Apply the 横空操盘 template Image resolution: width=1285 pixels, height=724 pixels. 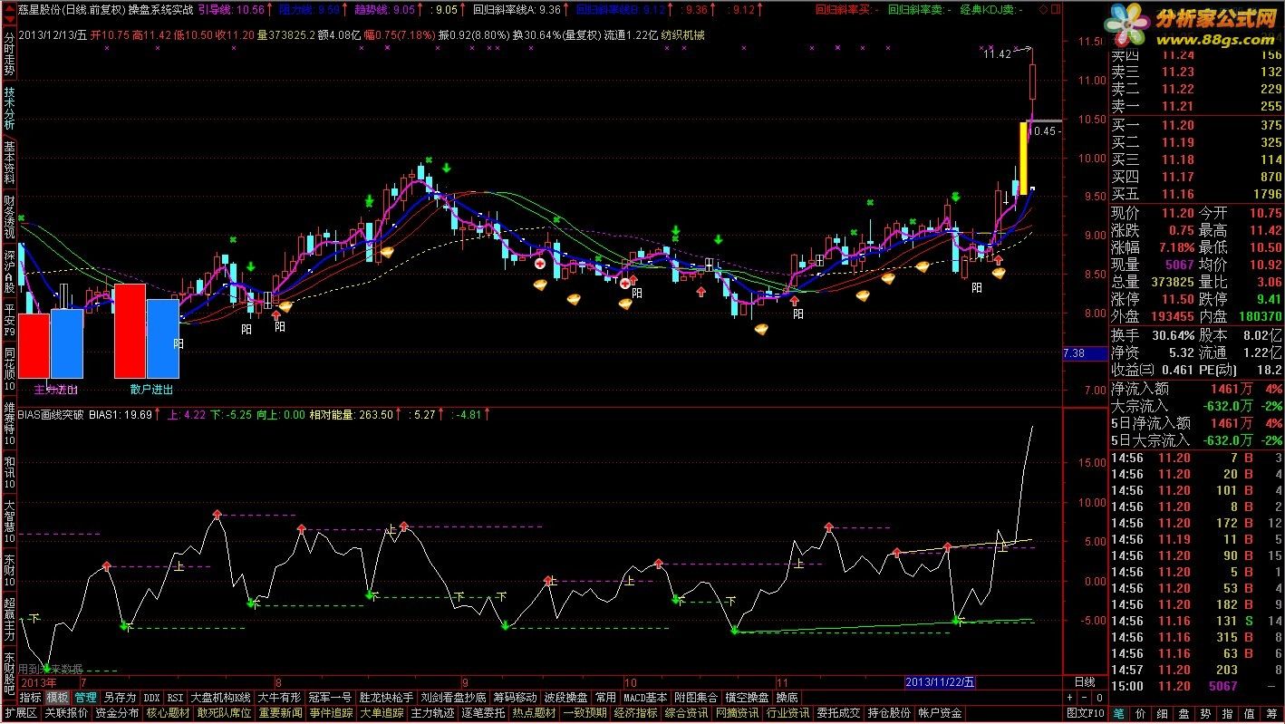(x=747, y=698)
